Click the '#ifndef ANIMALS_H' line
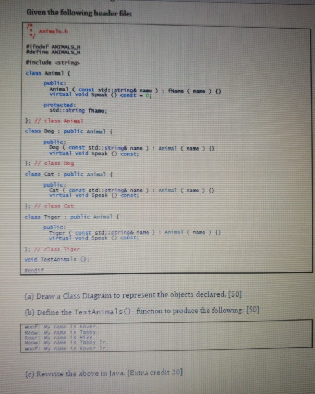Image resolution: width=315 pixels, height=394 pixels. point(53,47)
